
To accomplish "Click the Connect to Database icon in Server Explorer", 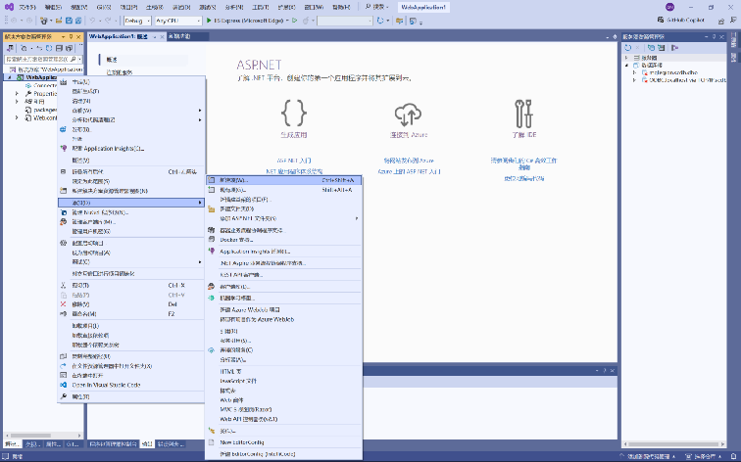I will pyautogui.click(x=651, y=48).
